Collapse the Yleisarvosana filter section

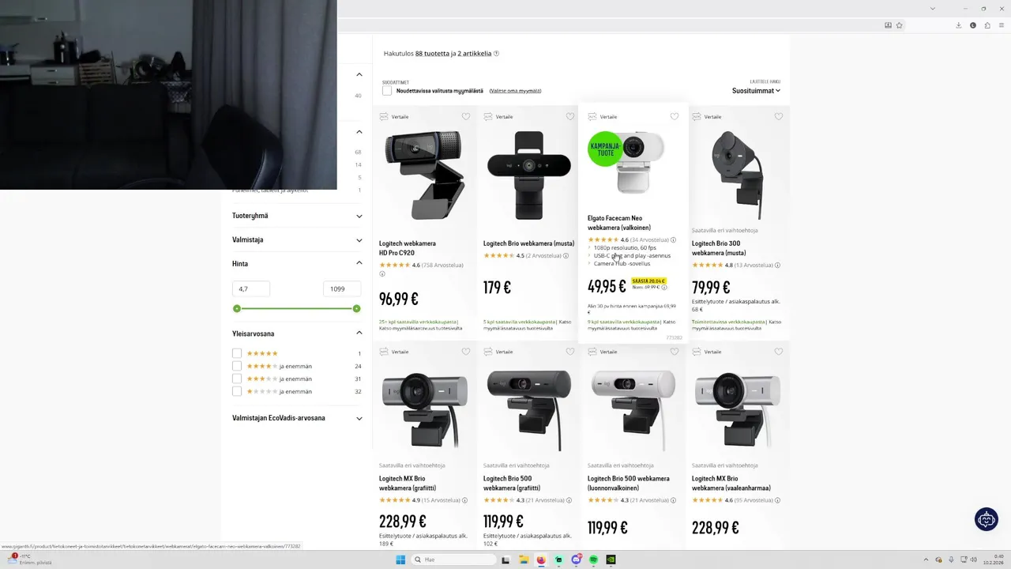297,333
